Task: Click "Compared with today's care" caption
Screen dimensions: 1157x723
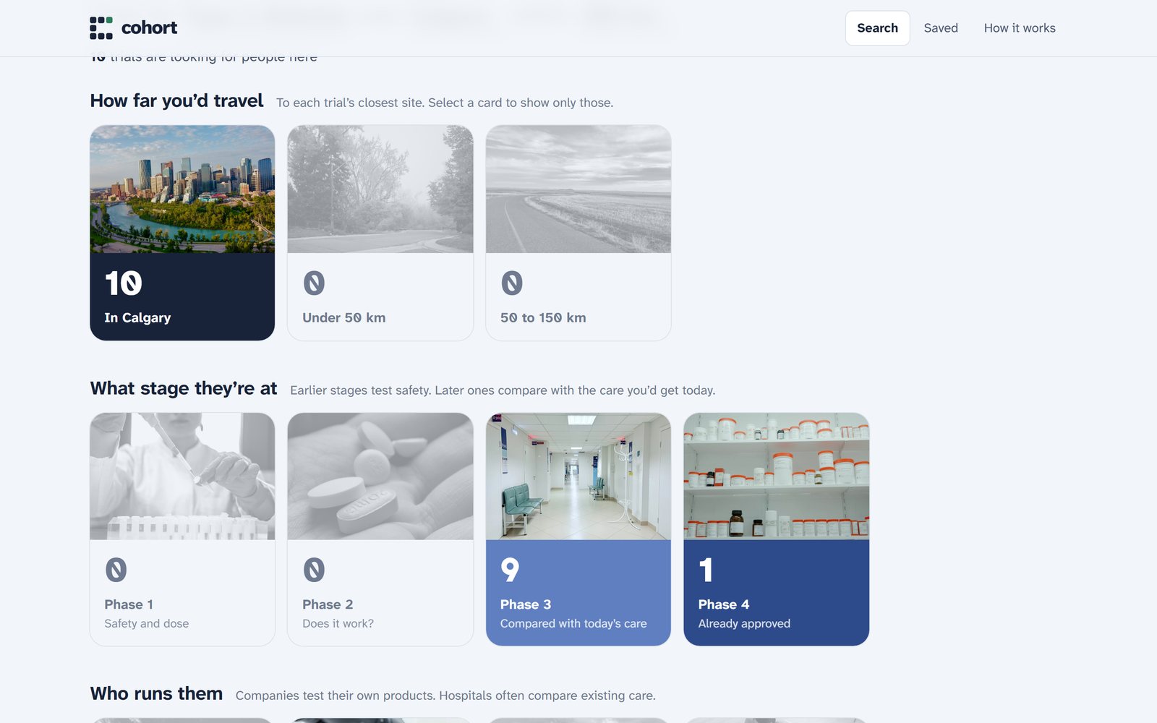Action: 573,623
